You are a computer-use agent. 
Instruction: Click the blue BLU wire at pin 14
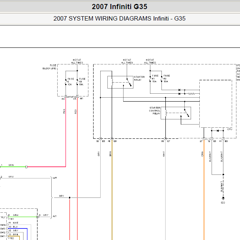click(18, 229)
